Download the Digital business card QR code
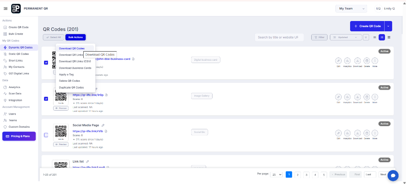Screen dimensions: 406x184 [357, 61]
